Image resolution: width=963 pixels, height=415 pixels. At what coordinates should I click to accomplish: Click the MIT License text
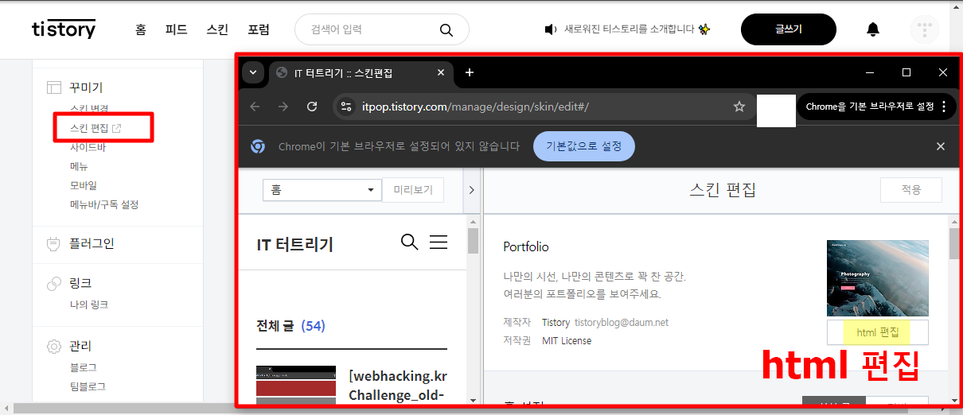[567, 340]
